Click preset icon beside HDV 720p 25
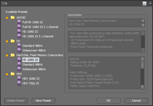The width and height of the screenshot is (153, 106). pyautogui.click(x=19, y=83)
